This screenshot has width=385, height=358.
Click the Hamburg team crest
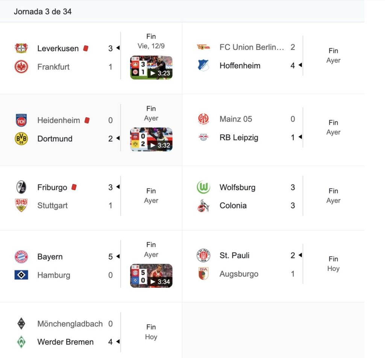pyautogui.click(x=21, y=275)
